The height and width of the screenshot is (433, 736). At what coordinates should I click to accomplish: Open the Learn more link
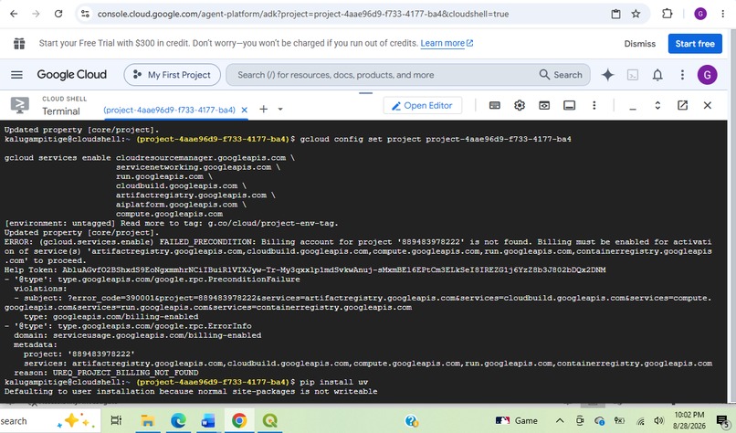pyautogui.click(x=447, y=43)
